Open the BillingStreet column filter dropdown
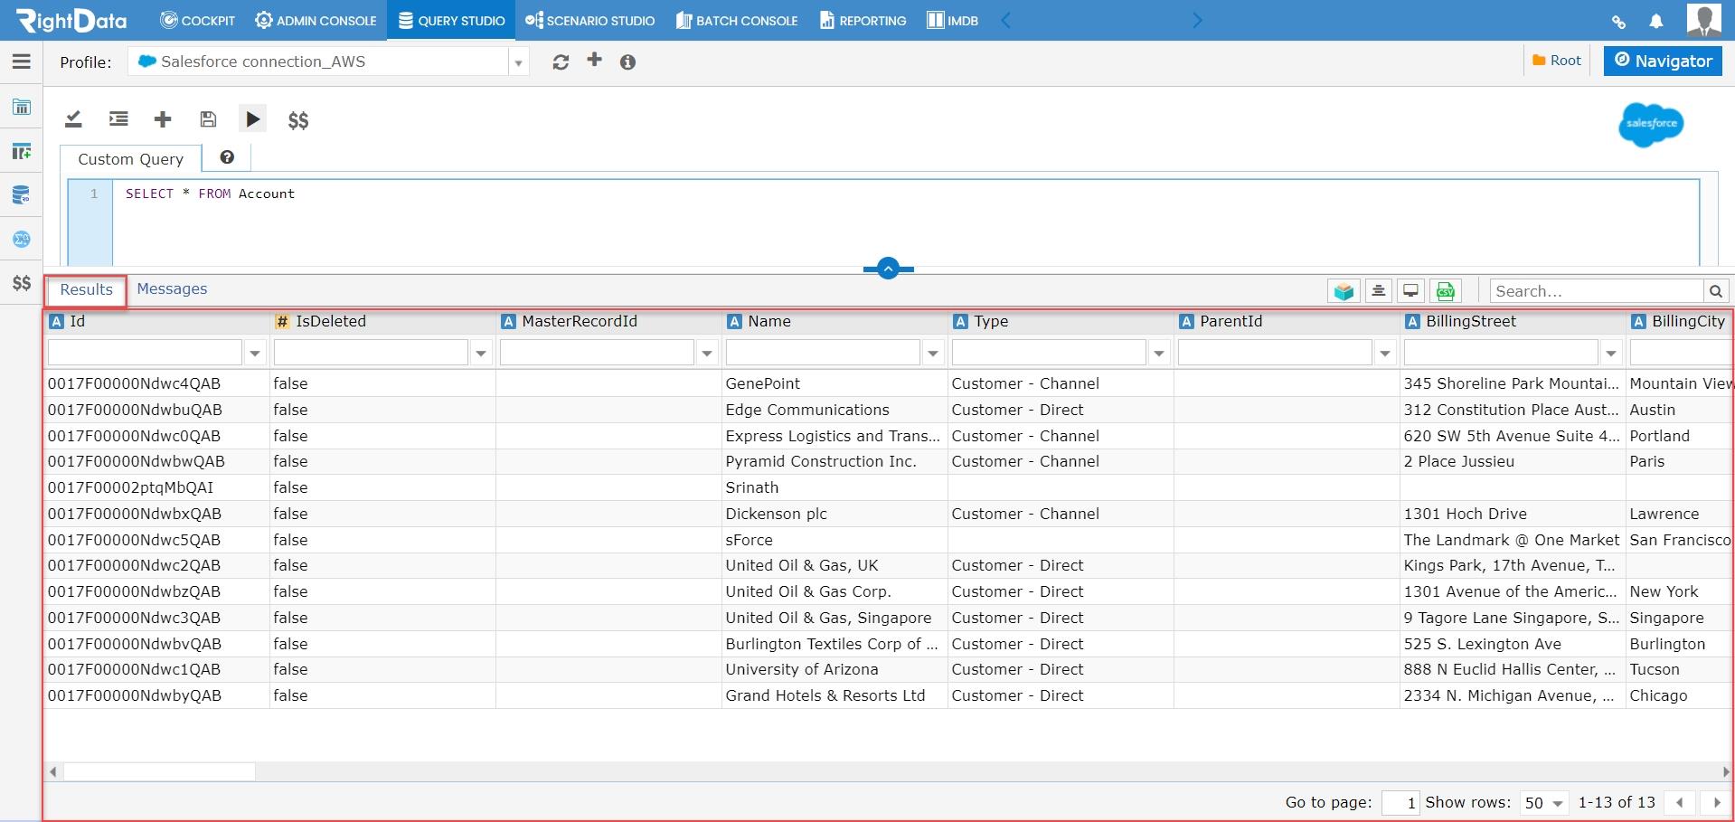 (x=1611, y=353)
